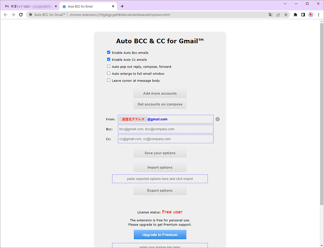
Task: Click Get accounts on compose
Action: pos(160,104)
